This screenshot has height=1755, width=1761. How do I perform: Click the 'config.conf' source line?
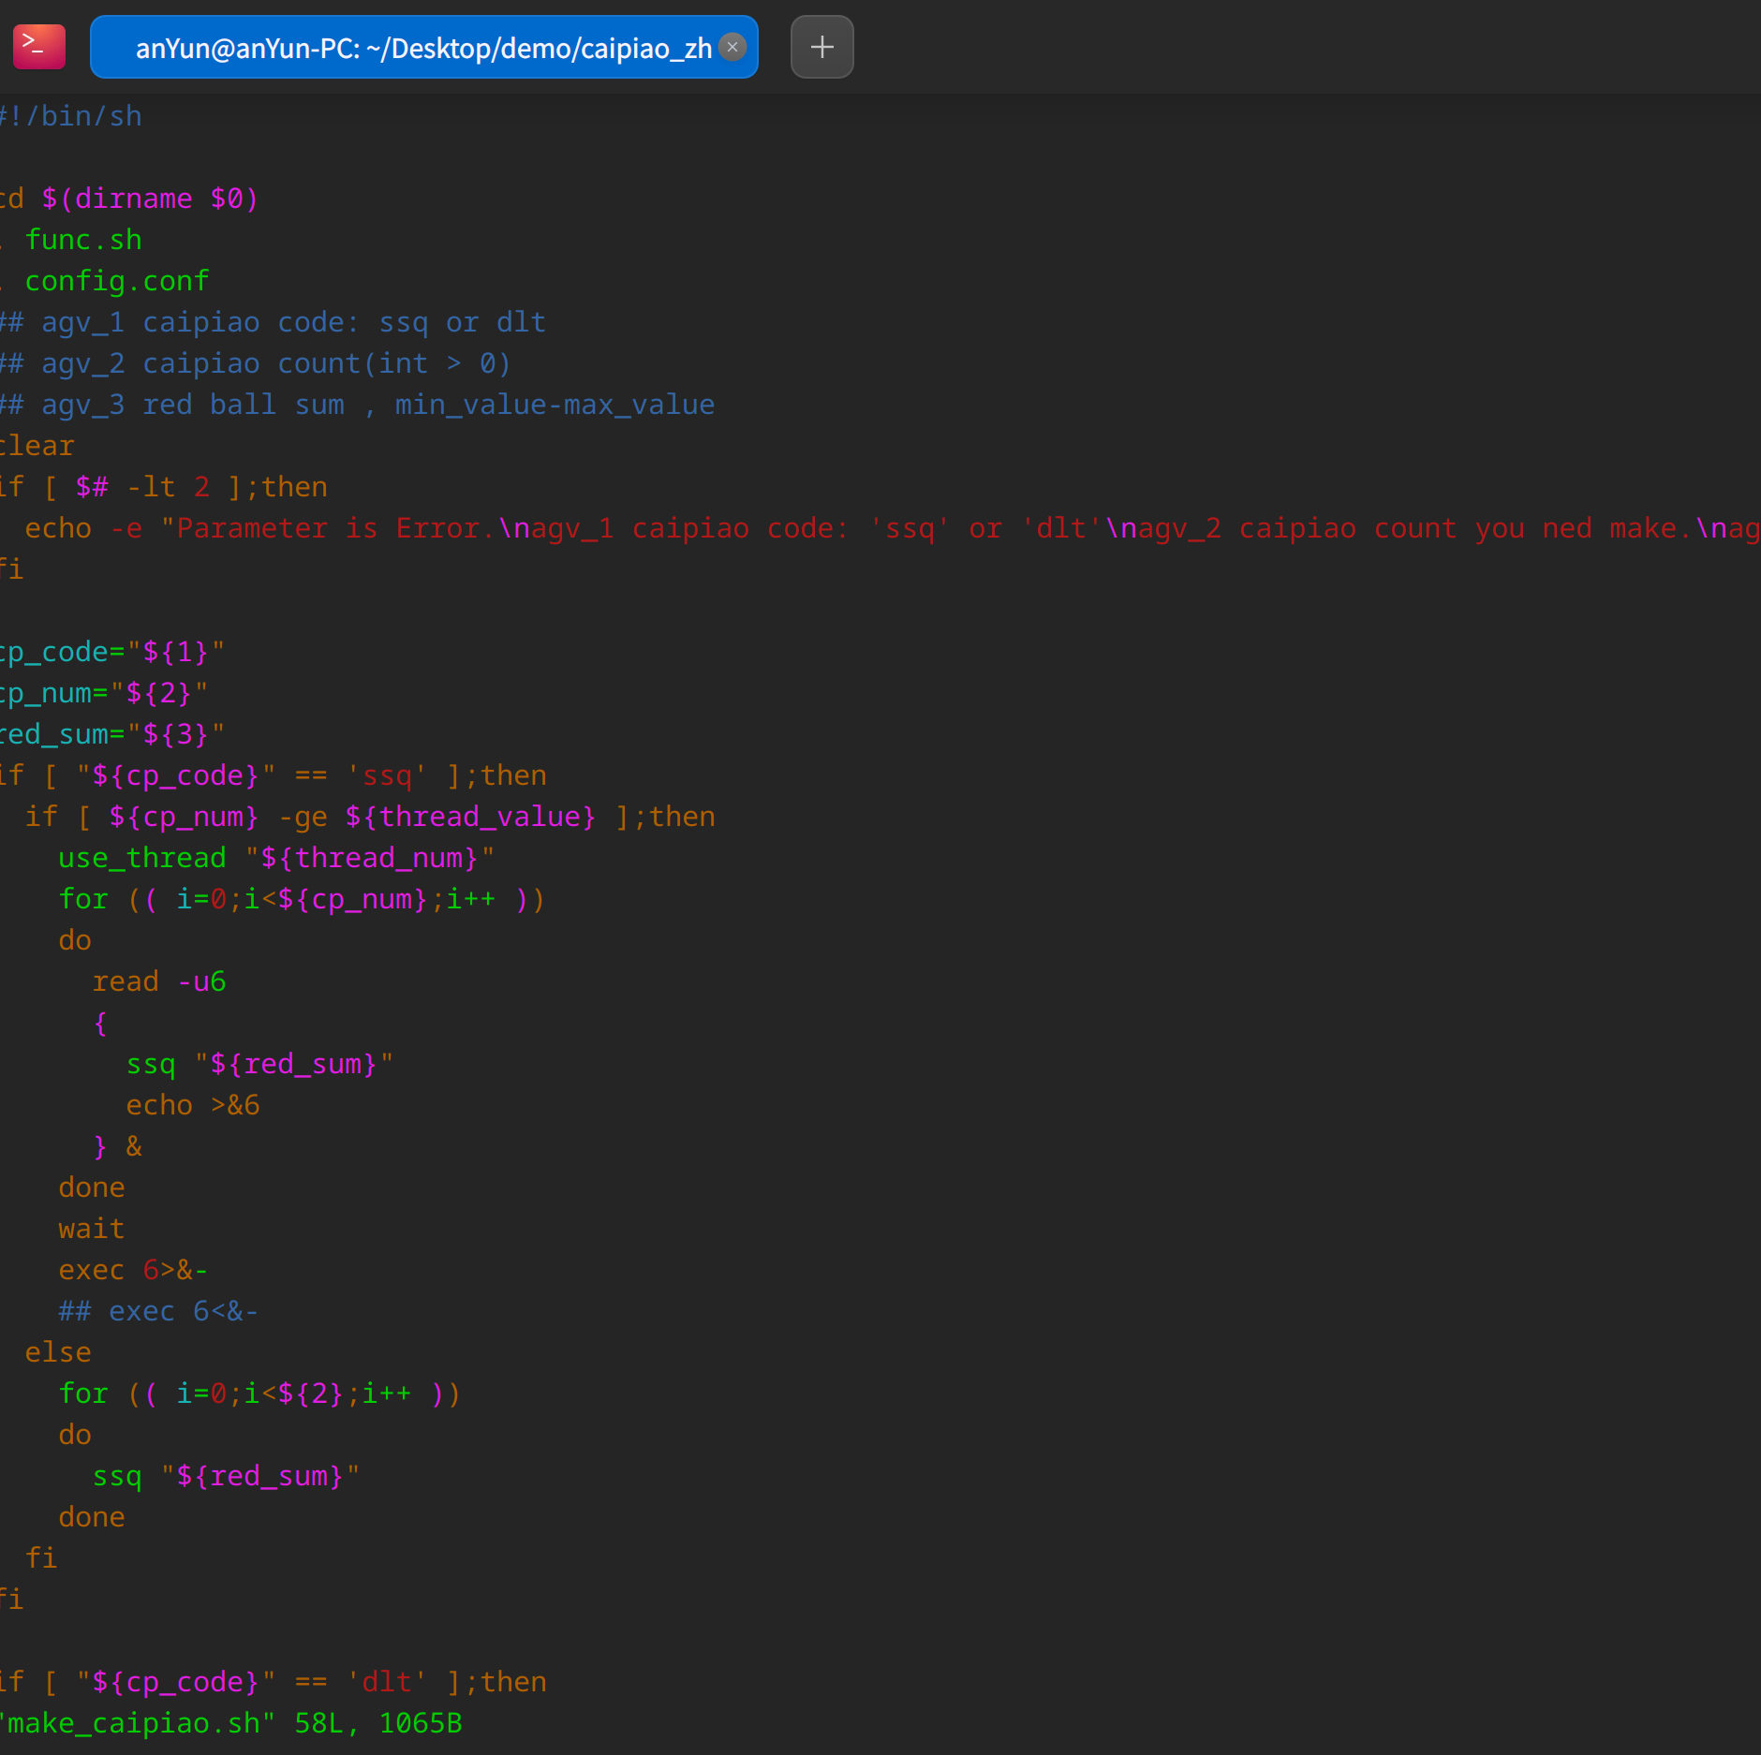click(105, 281)
